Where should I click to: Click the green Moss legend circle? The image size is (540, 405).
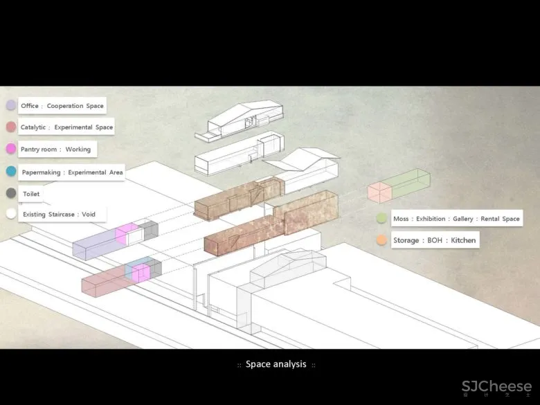[381, 218]
